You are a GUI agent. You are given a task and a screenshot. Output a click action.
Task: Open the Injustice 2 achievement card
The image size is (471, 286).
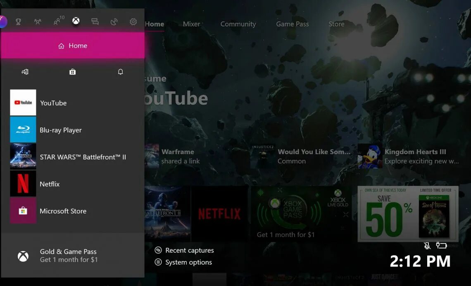pos(301,156)
